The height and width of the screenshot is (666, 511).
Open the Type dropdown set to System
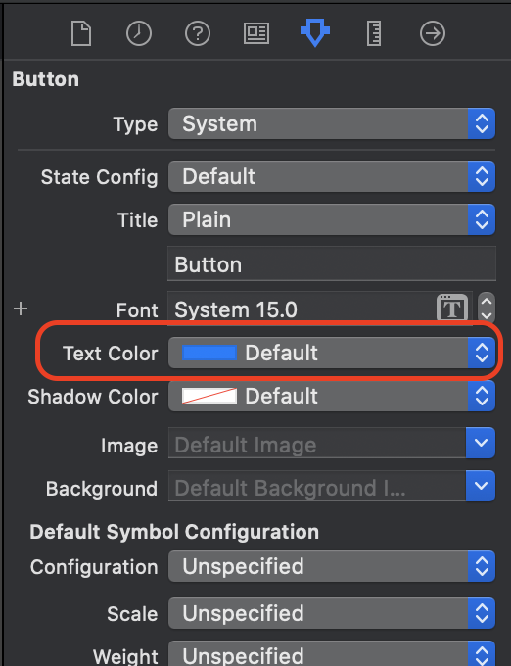tap(332, 123)
